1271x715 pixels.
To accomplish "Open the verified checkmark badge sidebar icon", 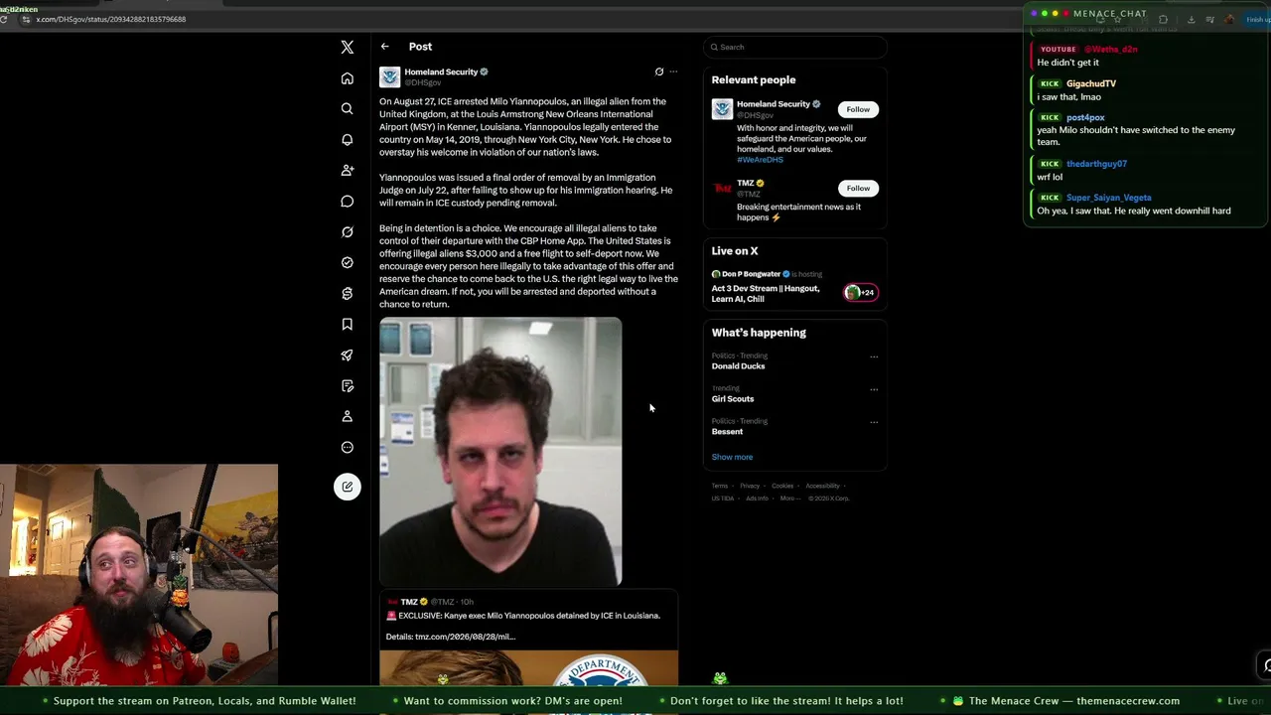I will [x=348, y=263].
